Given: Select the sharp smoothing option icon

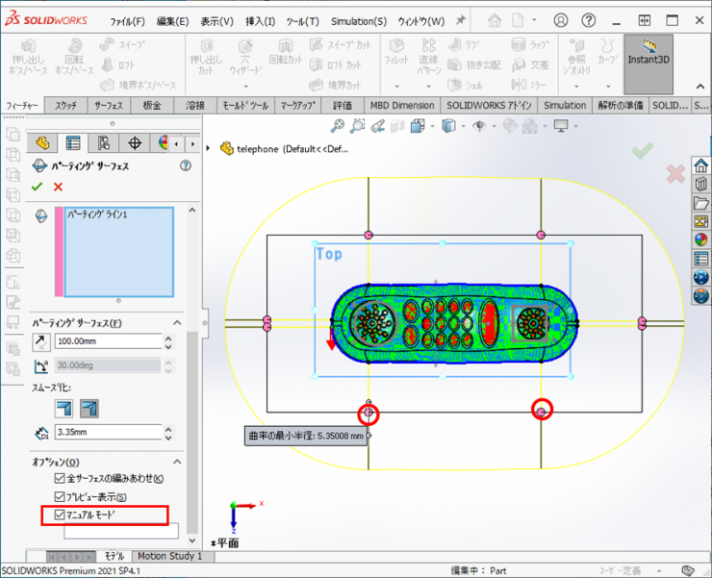Looking at the screenshot, I should [62, 409].
